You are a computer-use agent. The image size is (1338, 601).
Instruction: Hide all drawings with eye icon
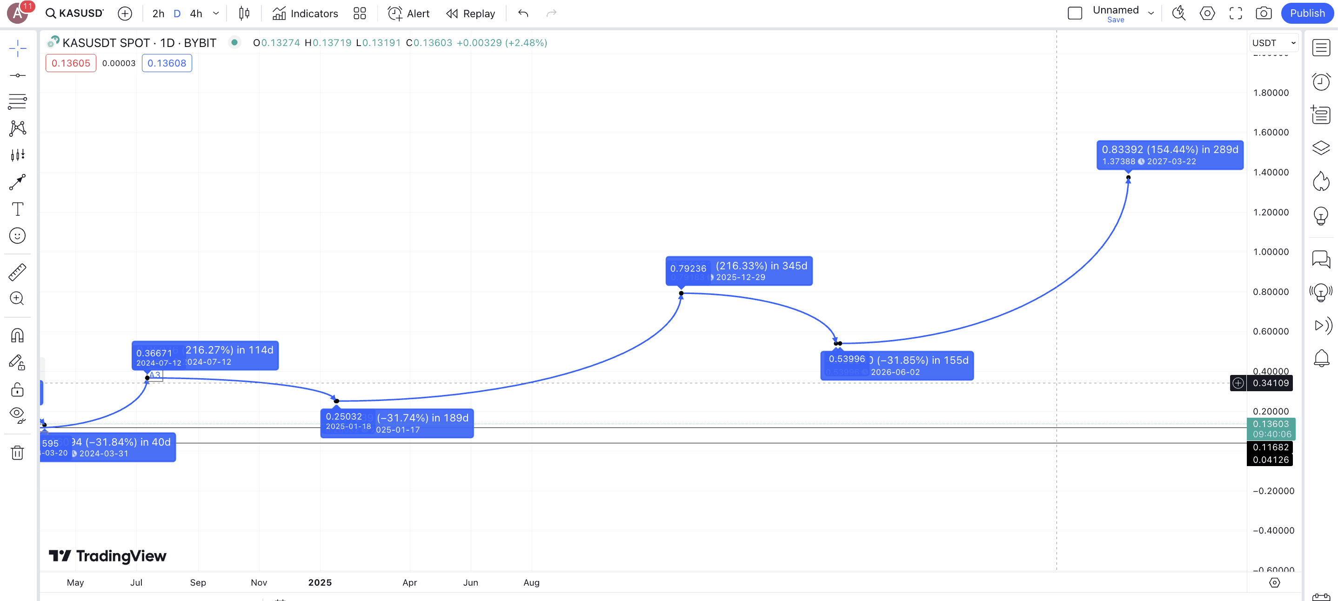point(17,414)
